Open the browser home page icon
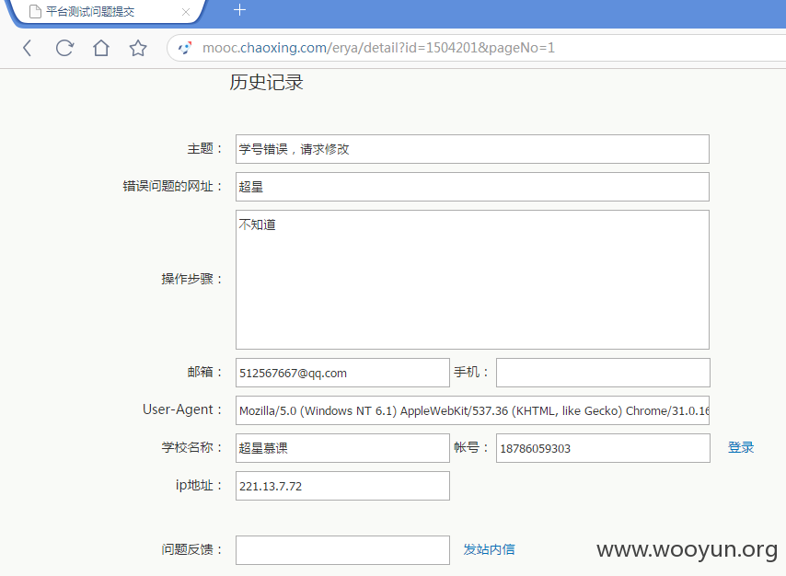786x576 pixels. coord(101,48)
